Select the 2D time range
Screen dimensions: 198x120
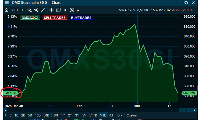point(23,115)
